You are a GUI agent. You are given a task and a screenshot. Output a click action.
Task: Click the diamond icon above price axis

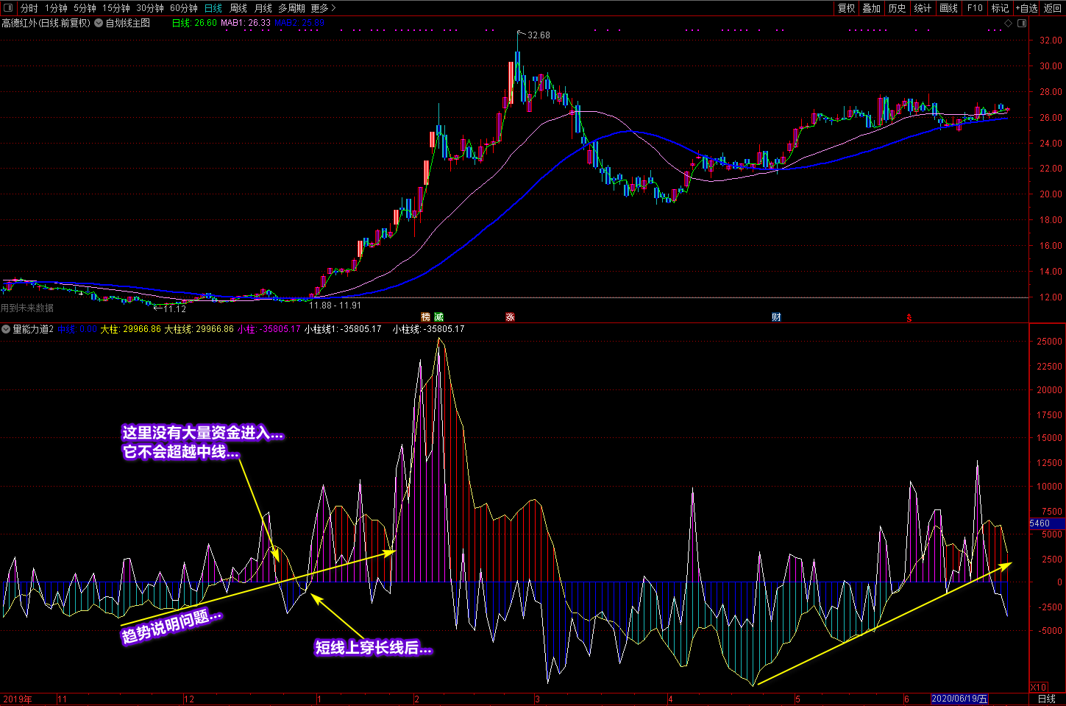tap(1008, 23)
